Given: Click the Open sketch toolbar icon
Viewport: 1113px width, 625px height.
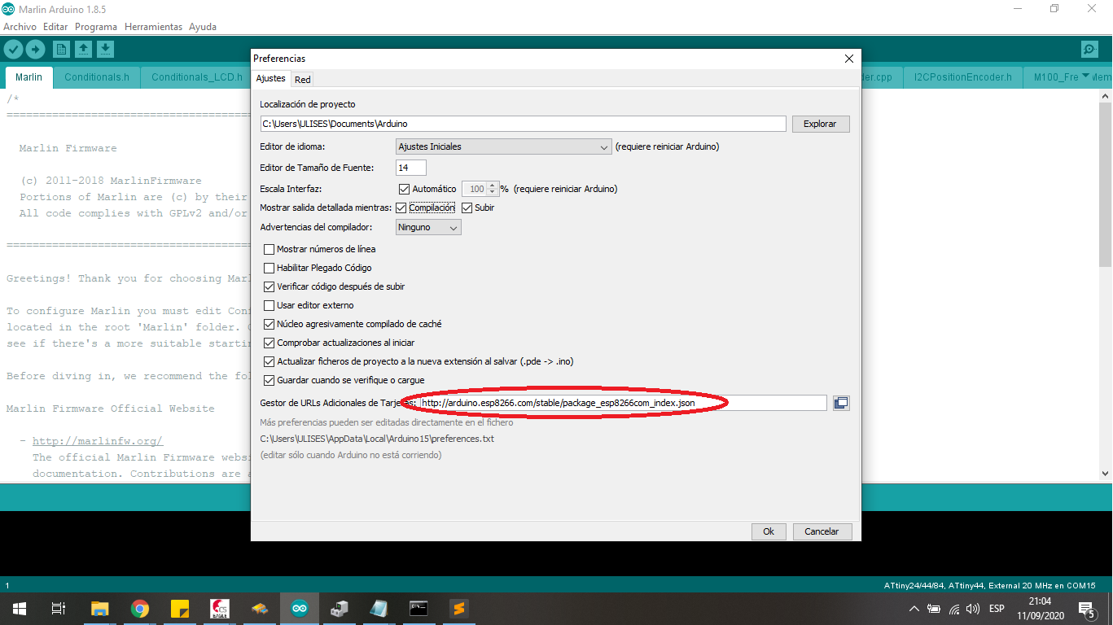Looking at the screenshot, I should coord(83,50).
